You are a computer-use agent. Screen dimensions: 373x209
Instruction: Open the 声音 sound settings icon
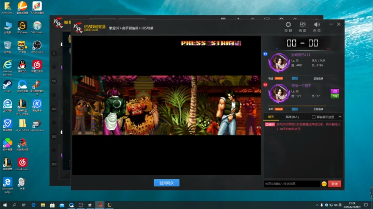pos(317,27)
